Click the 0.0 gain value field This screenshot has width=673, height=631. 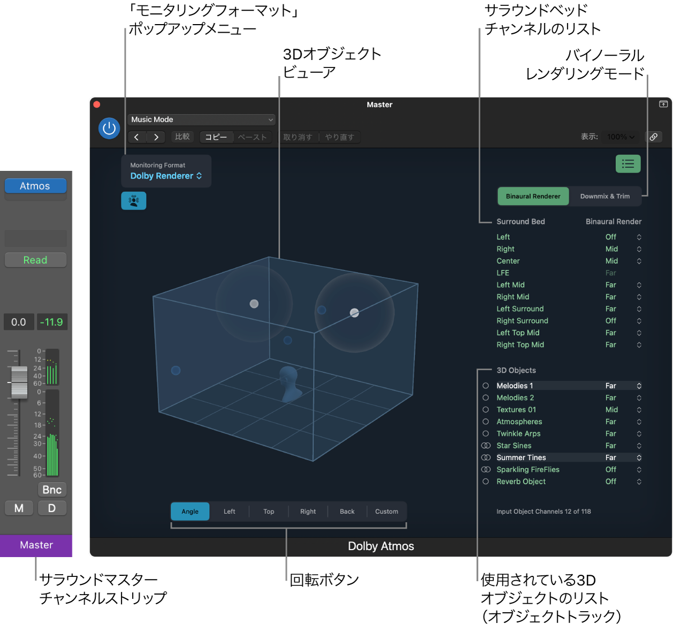[19, 322]
